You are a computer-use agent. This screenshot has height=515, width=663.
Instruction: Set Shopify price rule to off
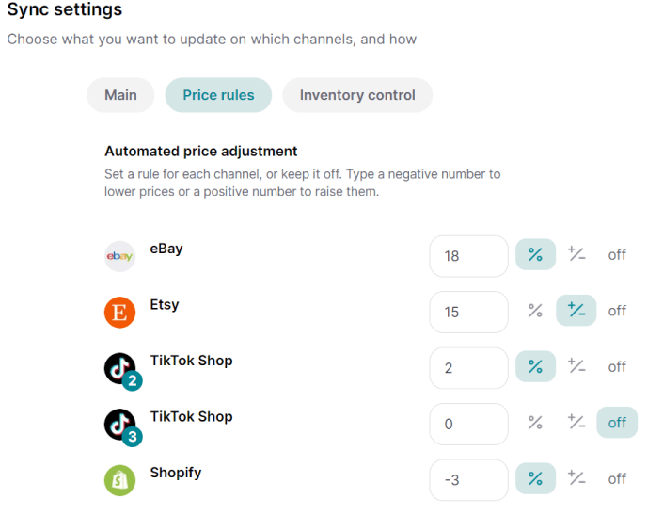click(617, 478)
